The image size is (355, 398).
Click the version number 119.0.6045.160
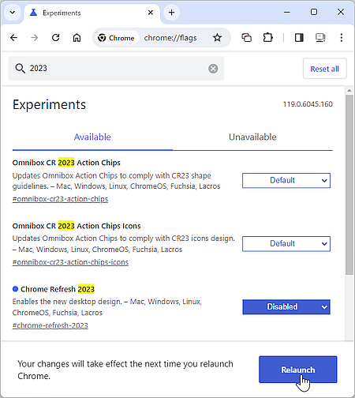pyautogui.click(x=308, y=104)
